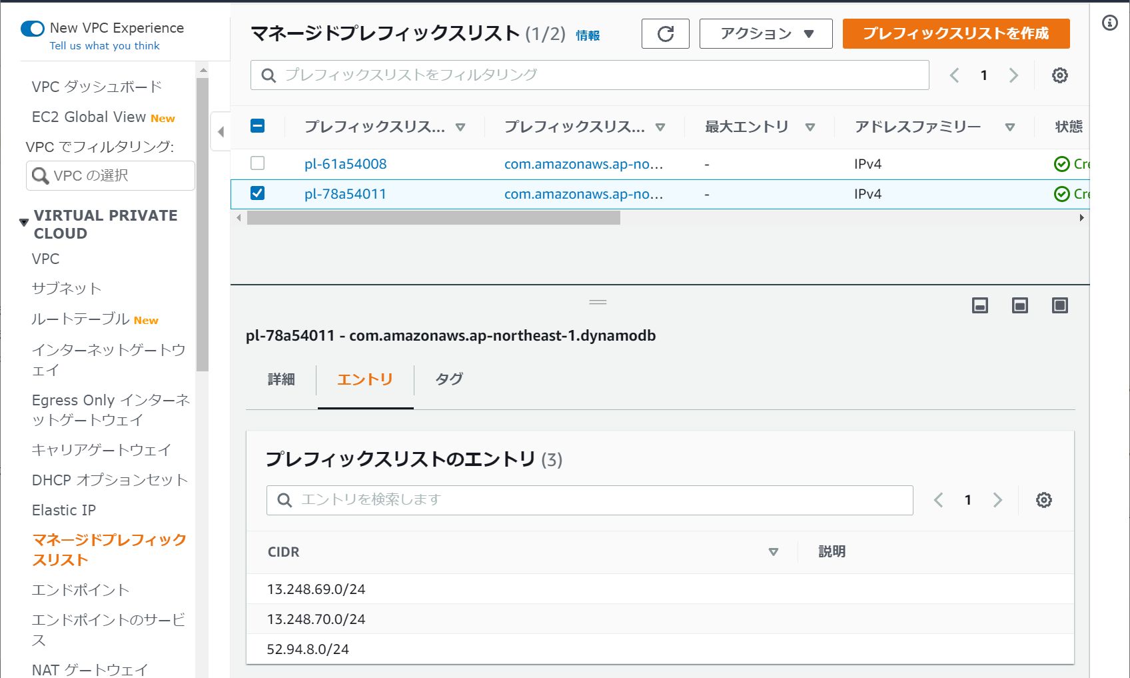Select the 13.248.70.0/24 CIDR entry

click(316, 619)
